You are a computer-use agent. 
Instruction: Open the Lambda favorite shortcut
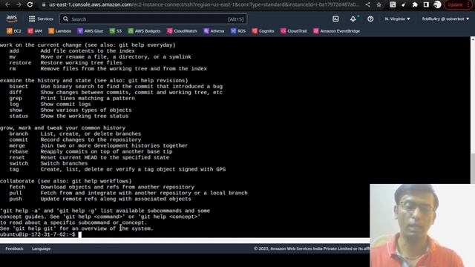(59, 31)
